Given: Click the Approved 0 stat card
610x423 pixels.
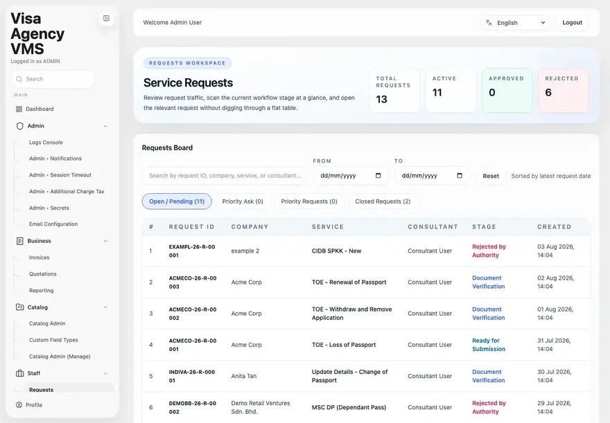Looking at the screenshot, I should 507,91.
